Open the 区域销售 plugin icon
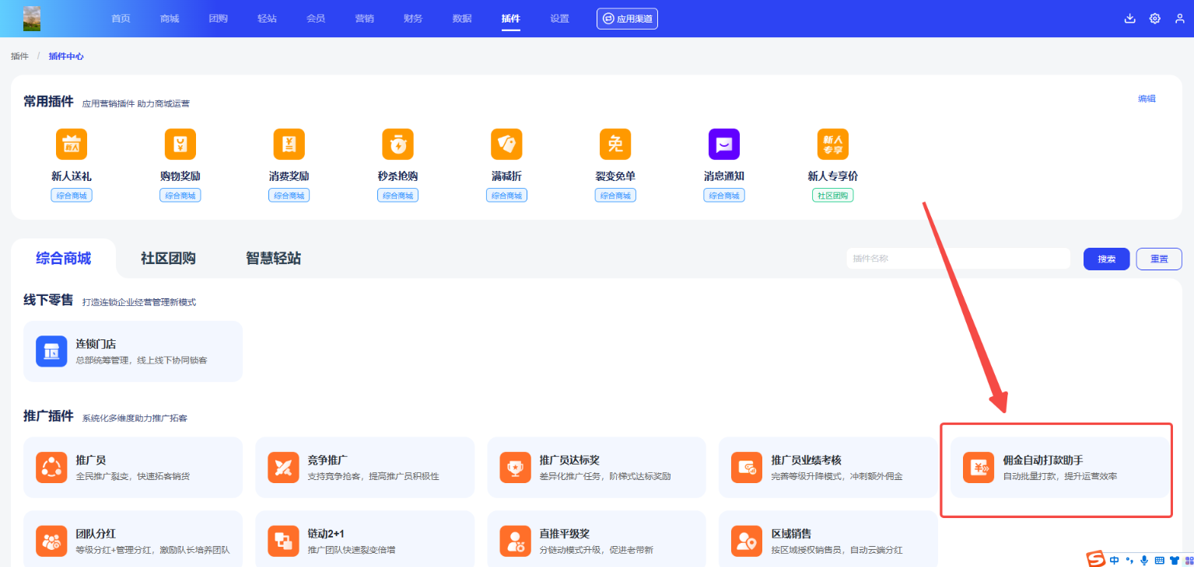The height and width of the screenshot is (567, 1194). tap(747, 541)
